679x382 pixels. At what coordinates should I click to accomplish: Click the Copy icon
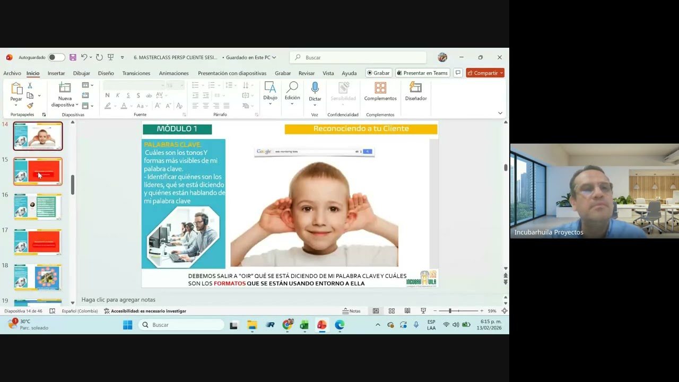(x=30, y=95)
